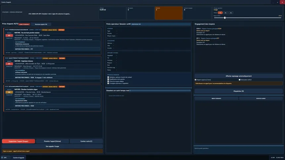Click the PROTOCOLE PEP badge
Viewport: 285px width, 160px height.
pyautogui.click(x=136, y=24)
